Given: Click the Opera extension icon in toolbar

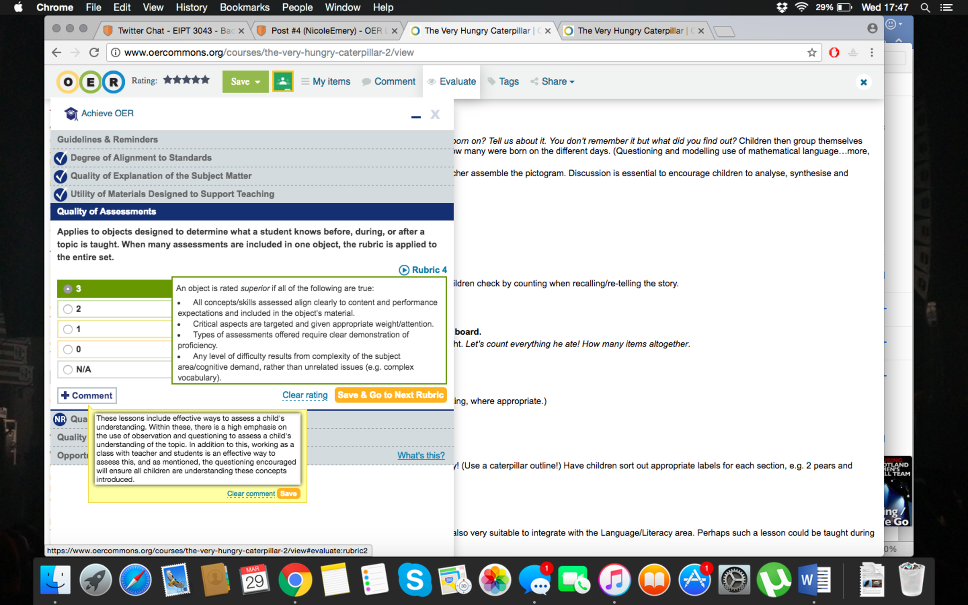Looking at the screenshot, I should tap(834, 52).
